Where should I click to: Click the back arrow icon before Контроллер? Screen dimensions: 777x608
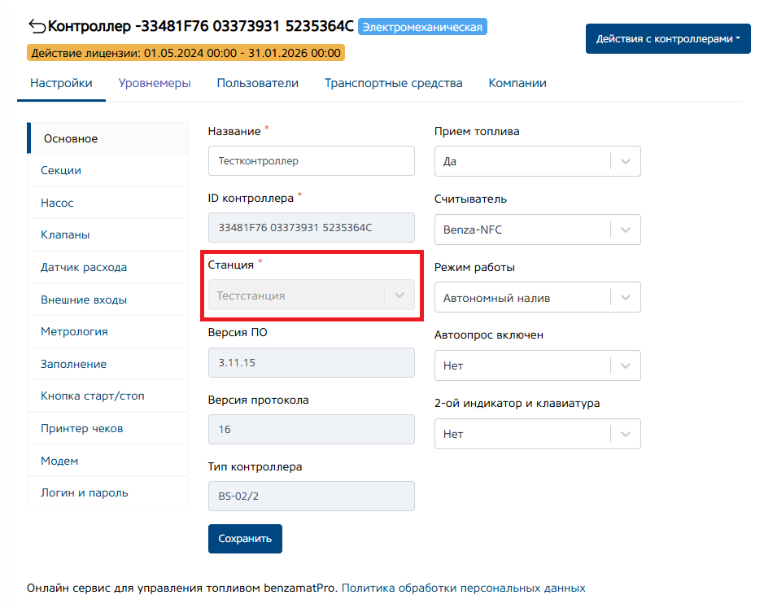coord(37,26)
